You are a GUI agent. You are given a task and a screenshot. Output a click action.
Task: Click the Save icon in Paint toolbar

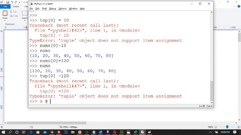pos(8,2)
